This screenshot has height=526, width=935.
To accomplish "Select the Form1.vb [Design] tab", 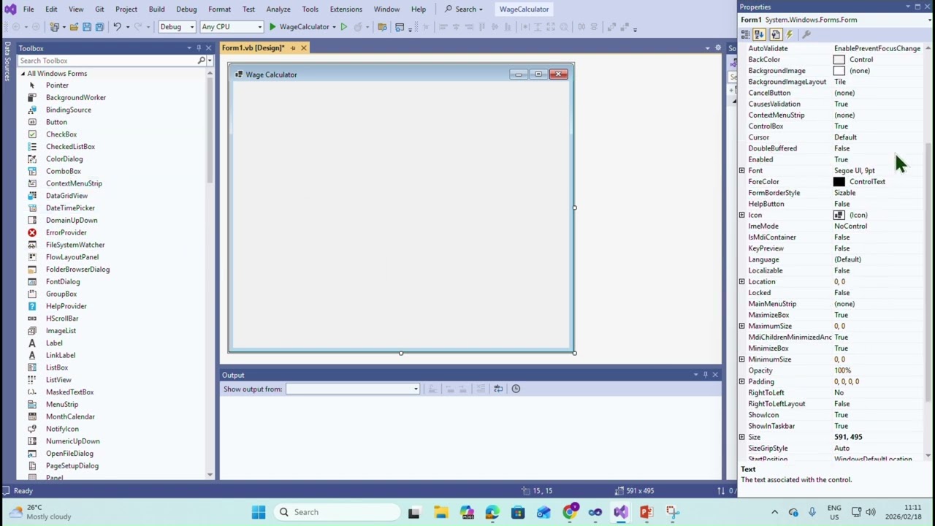I will 253,48.
